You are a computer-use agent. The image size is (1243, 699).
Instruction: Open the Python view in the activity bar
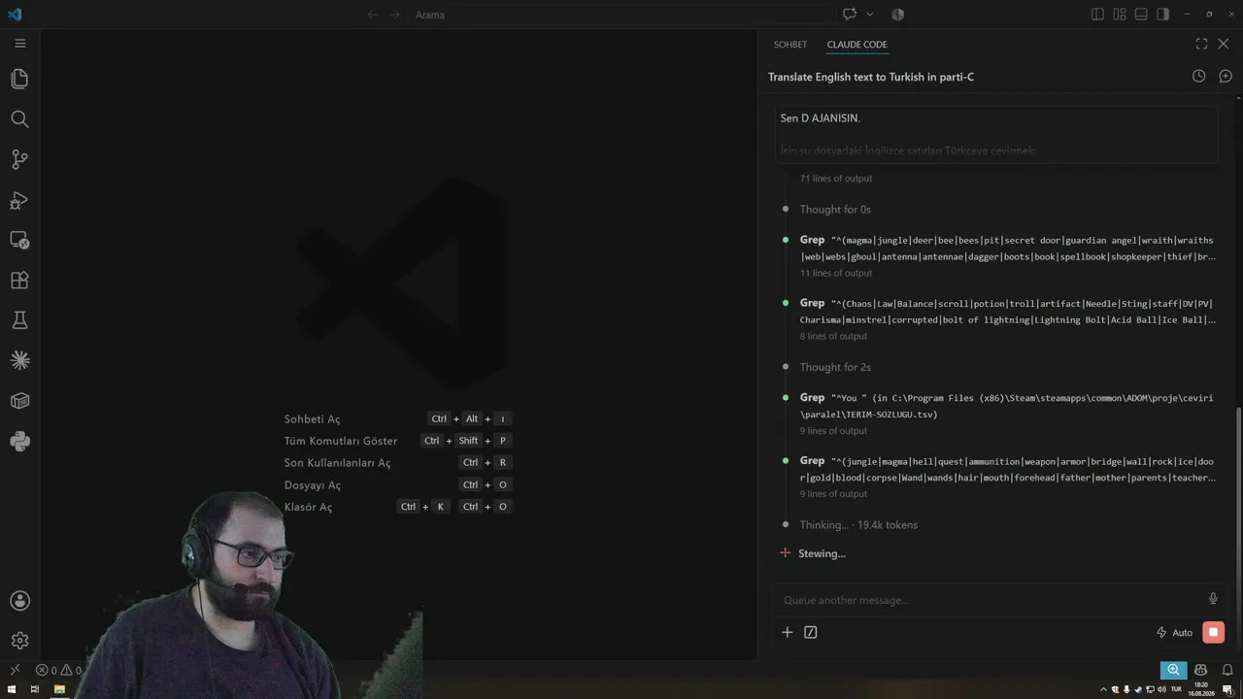point(19,442)
